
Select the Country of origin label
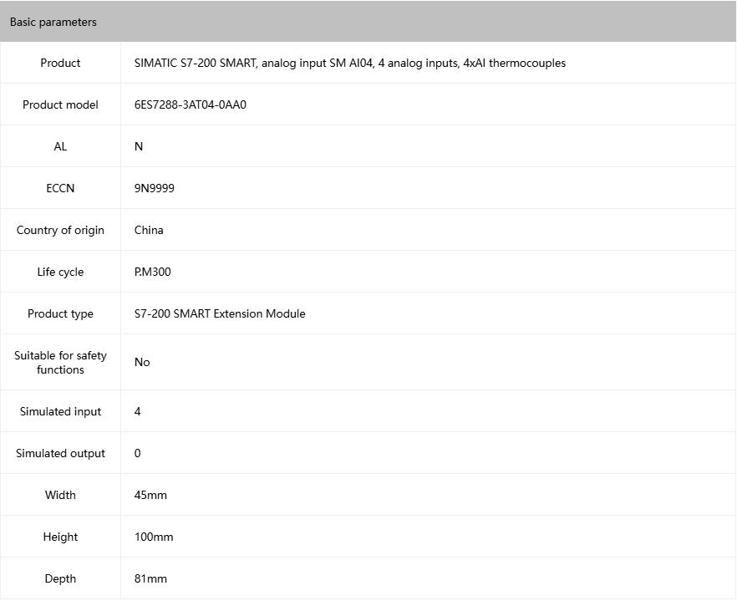pyautogui.click(x=60, y=230)
